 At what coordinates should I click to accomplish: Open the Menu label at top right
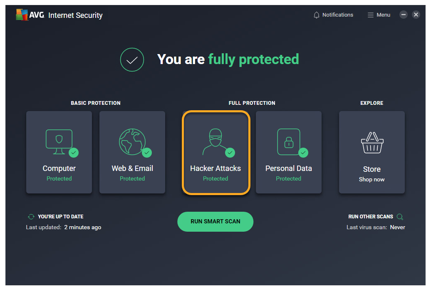383,15
